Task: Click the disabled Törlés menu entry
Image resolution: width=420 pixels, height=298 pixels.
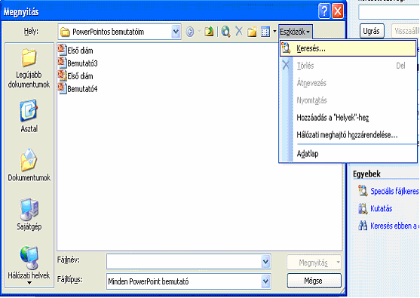Action: [x=348, y=66]
